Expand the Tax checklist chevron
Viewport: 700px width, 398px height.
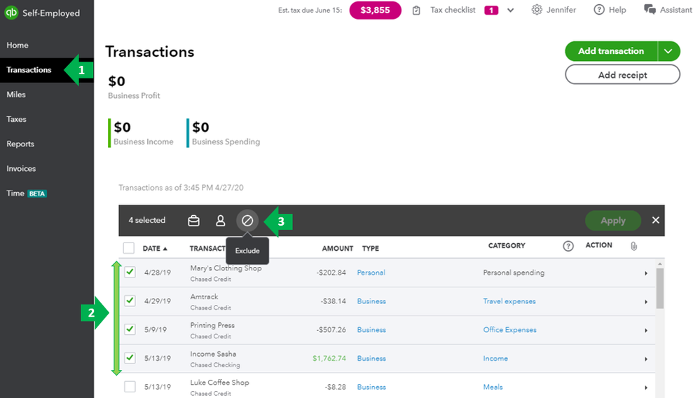(x=510, y=11)
